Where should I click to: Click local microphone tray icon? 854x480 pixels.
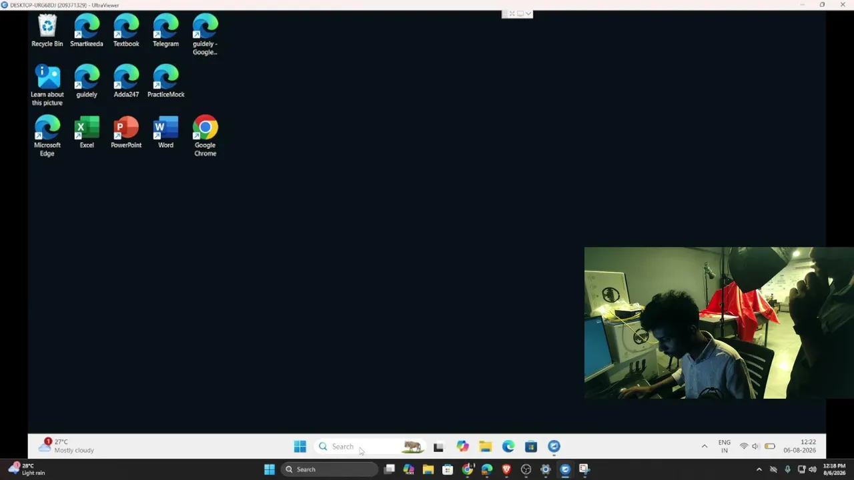point(787,469)
